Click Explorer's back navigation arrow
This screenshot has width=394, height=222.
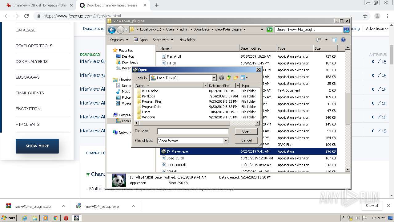click(x=112, y=30)
